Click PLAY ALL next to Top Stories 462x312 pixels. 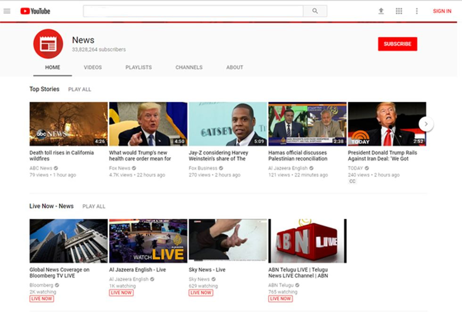coord(80,89)
